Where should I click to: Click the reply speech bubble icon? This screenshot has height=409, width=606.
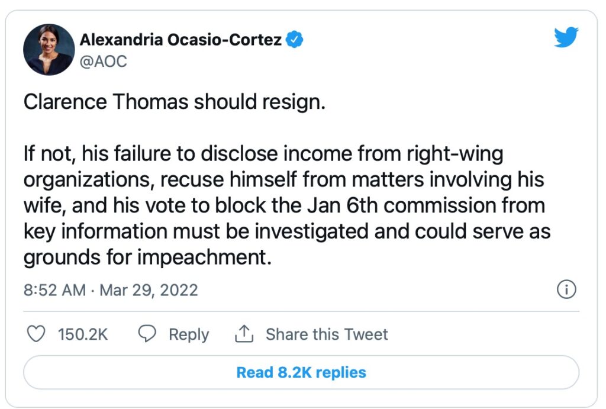point(146,334)
